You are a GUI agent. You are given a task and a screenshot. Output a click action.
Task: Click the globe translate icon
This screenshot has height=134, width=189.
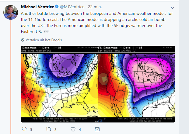23,40
